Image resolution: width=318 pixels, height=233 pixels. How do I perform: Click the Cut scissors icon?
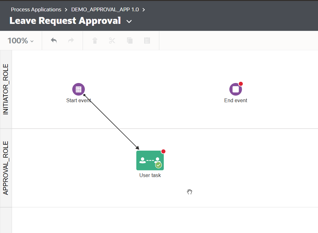pyautogui.click(x=112, y=41)
